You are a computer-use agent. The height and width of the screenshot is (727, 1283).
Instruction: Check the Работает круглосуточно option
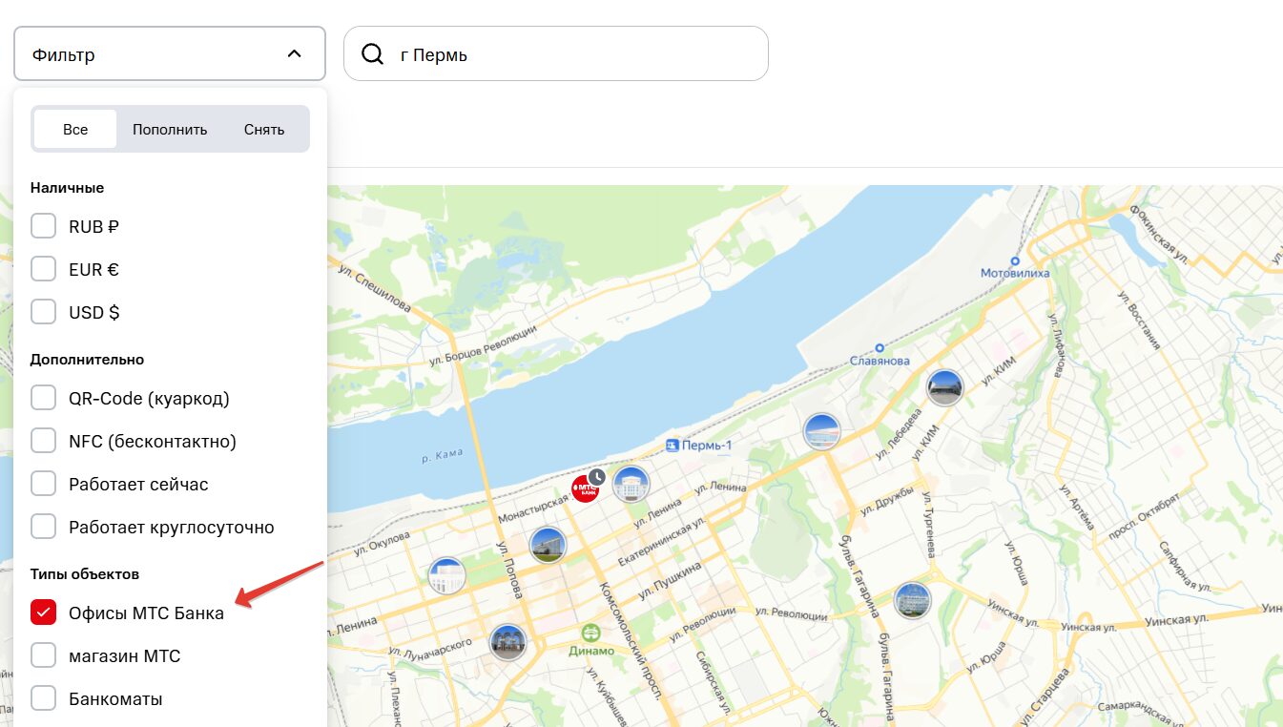coord(44,527)
